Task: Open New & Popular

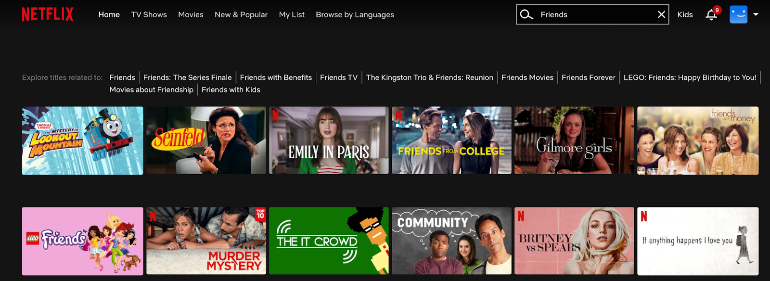Action: point(241,14)
